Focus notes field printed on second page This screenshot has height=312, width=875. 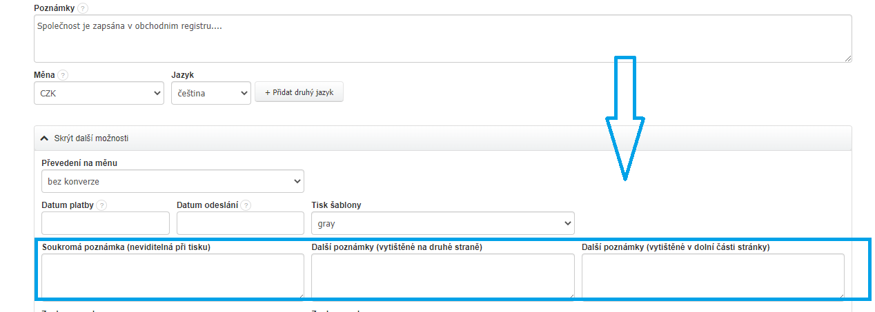pos(442,275)
